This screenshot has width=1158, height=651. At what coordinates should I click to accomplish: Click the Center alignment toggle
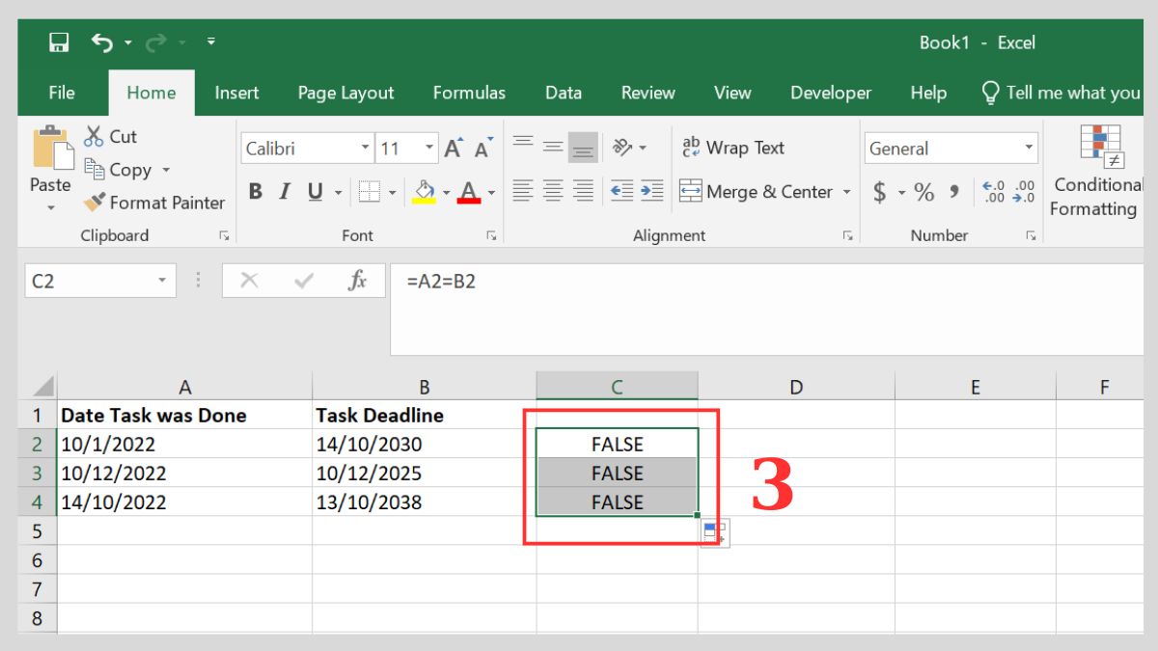click(x=553, y=191)
